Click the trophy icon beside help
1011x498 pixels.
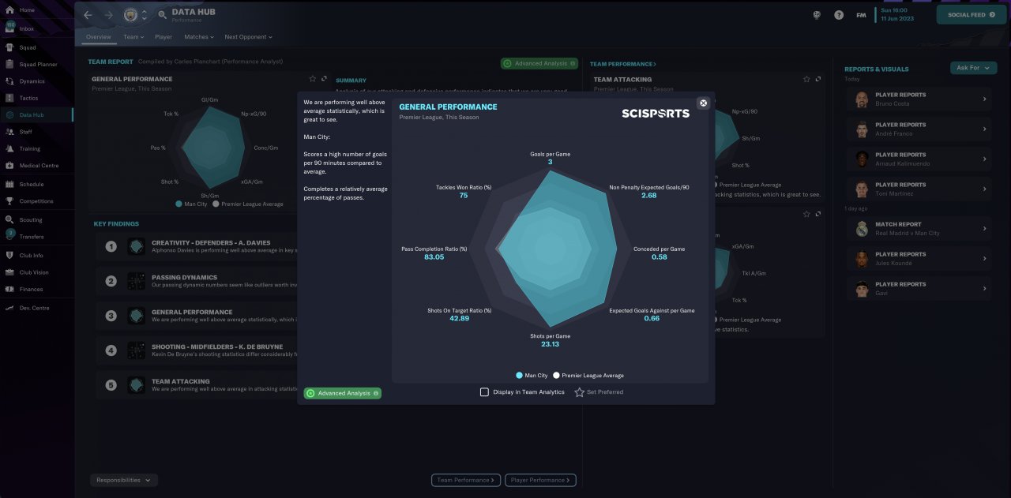point(817,15)
